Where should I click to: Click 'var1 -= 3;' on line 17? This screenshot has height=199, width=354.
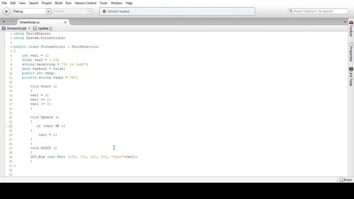click(40, 104)
